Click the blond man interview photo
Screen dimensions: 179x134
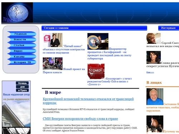click(x=154, y=39)
